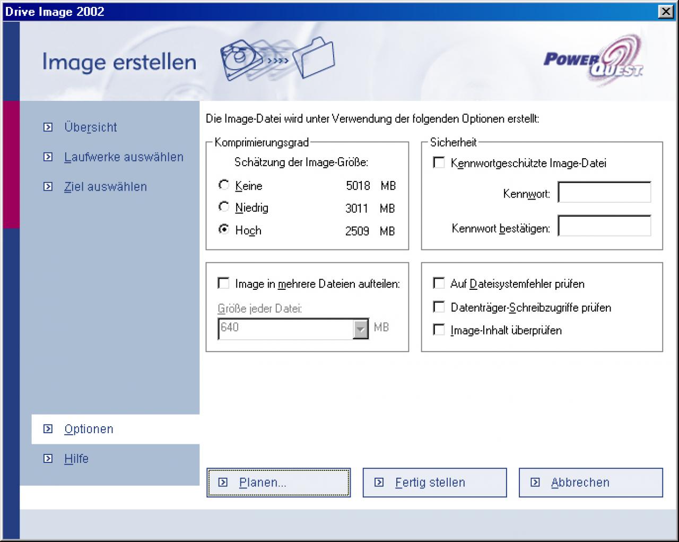
Task: Click the arrow icon beside Ziel auswählen
Action: point(48,187)
